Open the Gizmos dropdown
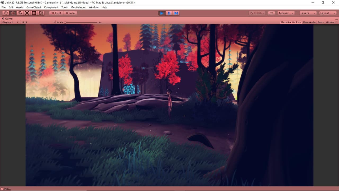Screen dimensions: 339x191 pyautogui.click(x=331, y=22)
